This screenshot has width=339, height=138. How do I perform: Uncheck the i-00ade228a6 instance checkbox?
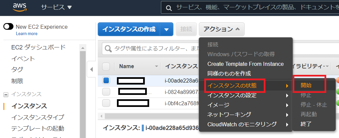pos(106,81)
